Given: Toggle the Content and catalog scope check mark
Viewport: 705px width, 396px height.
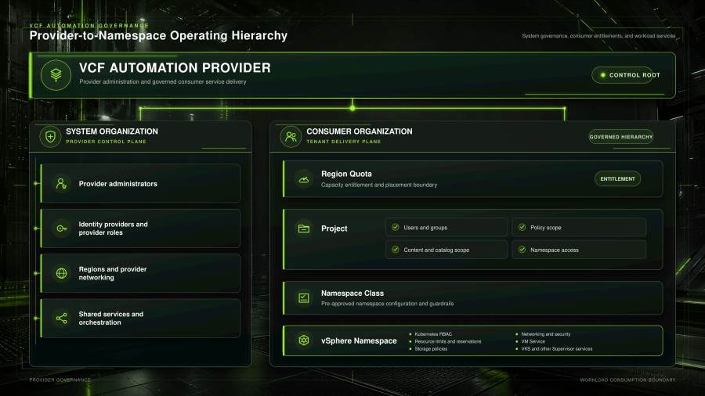Looking at the screenshot, I should point(396,250).
